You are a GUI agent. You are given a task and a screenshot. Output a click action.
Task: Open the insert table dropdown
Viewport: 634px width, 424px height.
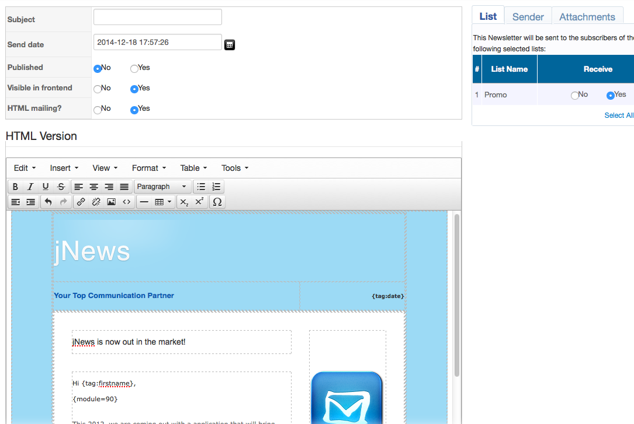click(164, 202)
